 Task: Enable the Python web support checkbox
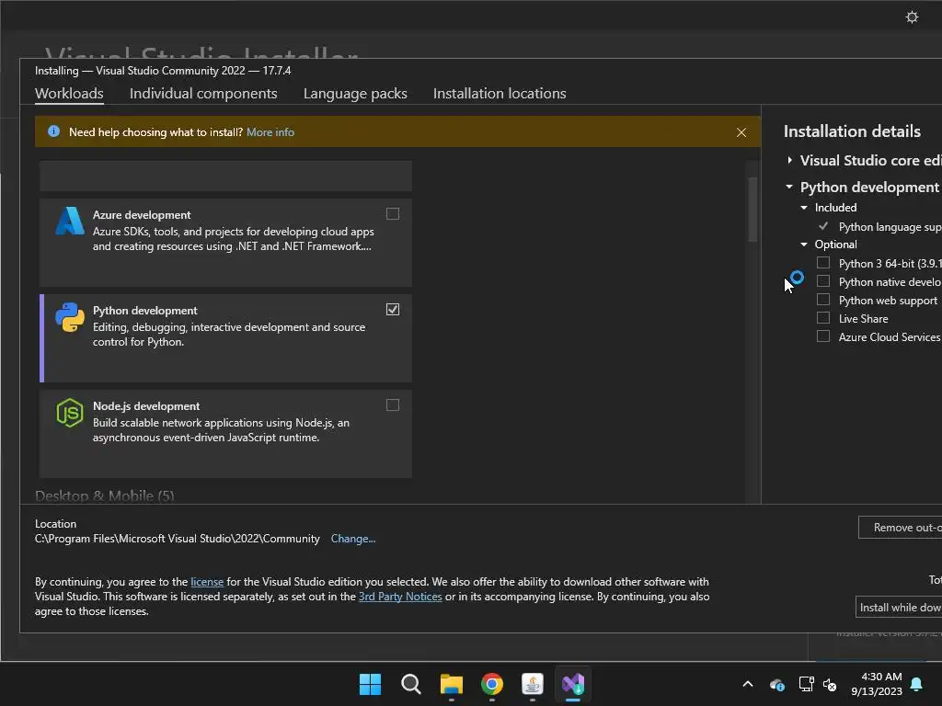[823, 300]
